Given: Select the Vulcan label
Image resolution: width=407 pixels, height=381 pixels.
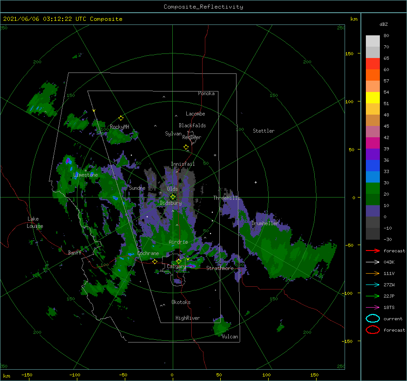Looking at the screenshot, I should coord(230,337).
